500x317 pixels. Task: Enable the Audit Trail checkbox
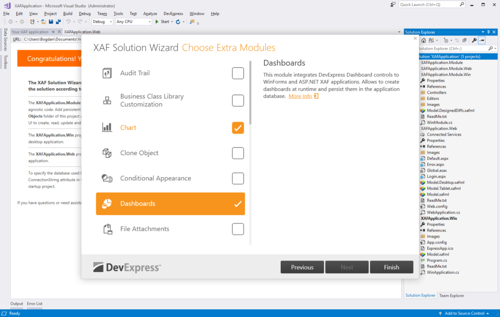238,73
